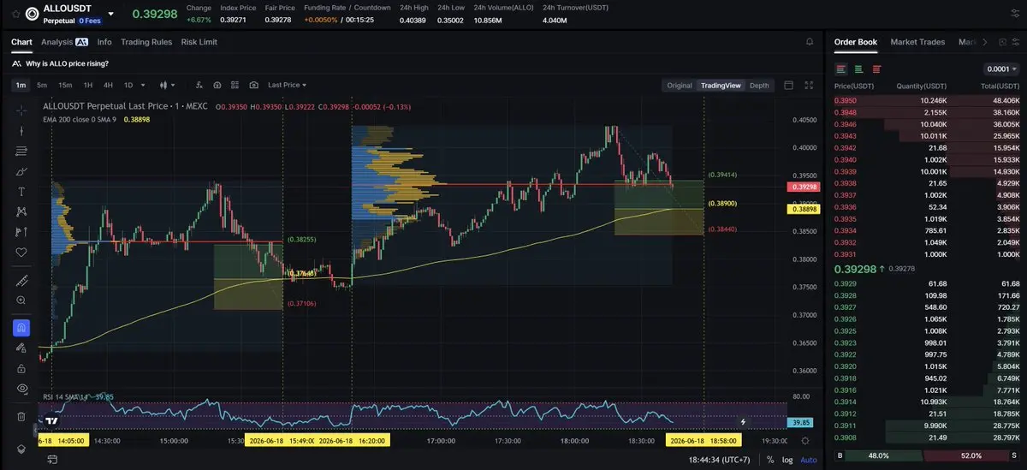
Task: Toggle stay in drawing mode pencil-lock icon
Action: [x=21, y=348]
